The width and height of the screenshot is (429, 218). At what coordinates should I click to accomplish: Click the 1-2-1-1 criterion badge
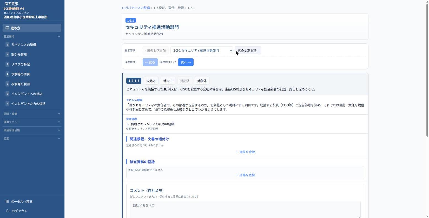point(134,81)
